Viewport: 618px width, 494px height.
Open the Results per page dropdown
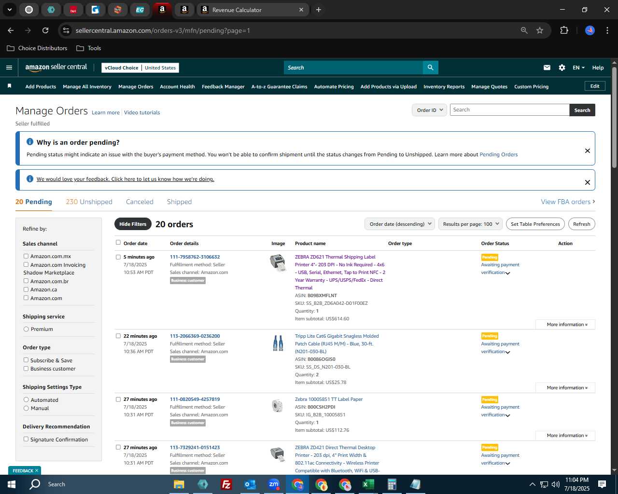click(x=471, y=224)
